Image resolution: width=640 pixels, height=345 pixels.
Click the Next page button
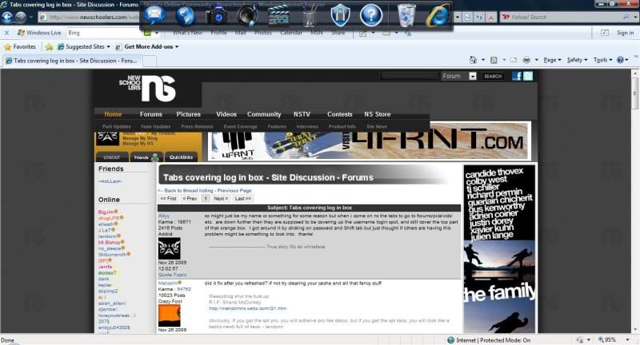pos(222,198)
